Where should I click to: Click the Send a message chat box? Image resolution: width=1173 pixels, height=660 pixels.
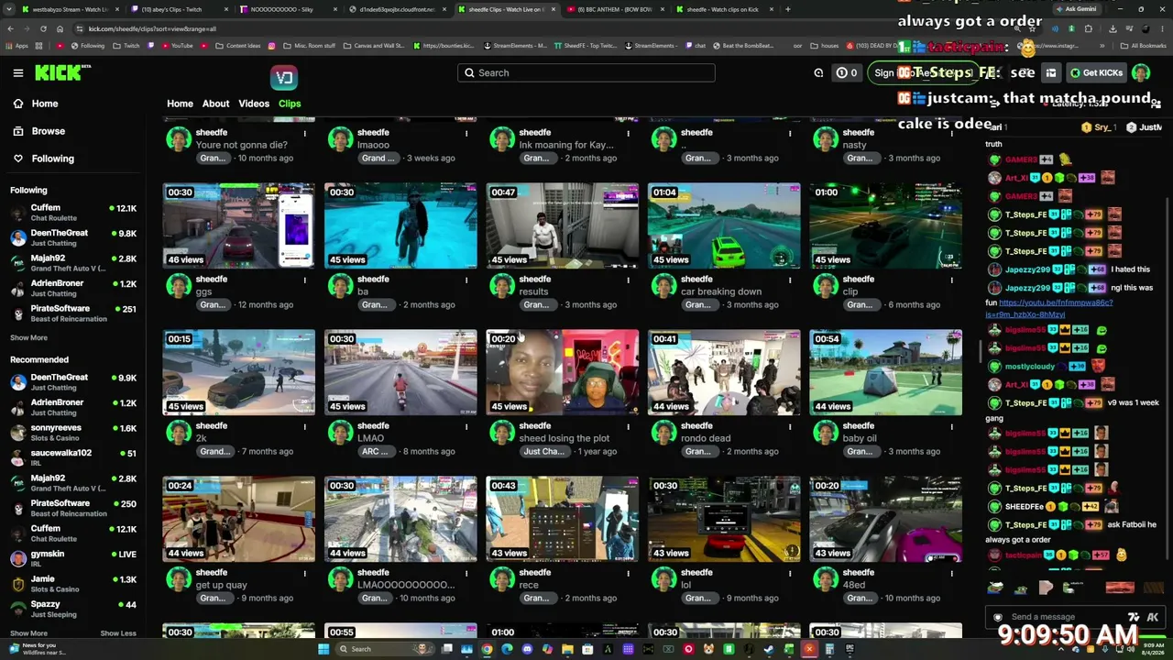(1063, 617)
